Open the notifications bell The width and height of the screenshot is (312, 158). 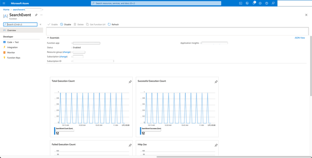[x=254, y=3]
